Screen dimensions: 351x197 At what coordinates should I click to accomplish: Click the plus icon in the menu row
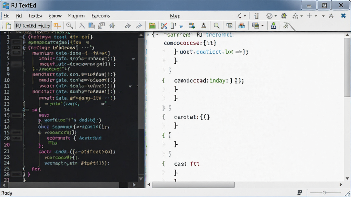pyautogui.click(x=310, y=16)
